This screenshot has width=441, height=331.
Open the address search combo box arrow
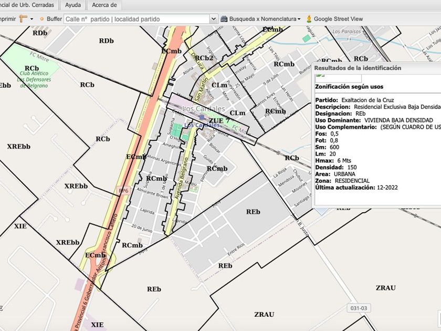213,19
